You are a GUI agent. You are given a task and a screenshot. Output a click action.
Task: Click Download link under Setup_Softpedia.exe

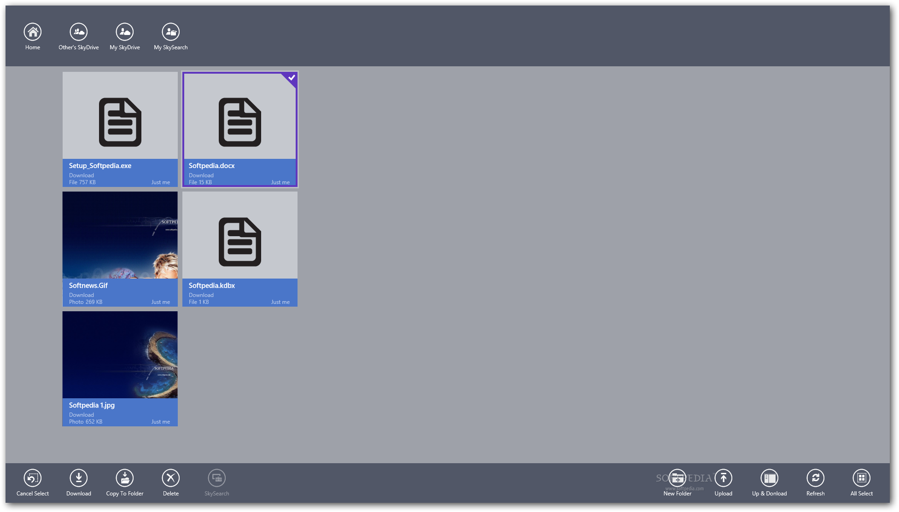(x=82, y=175)
